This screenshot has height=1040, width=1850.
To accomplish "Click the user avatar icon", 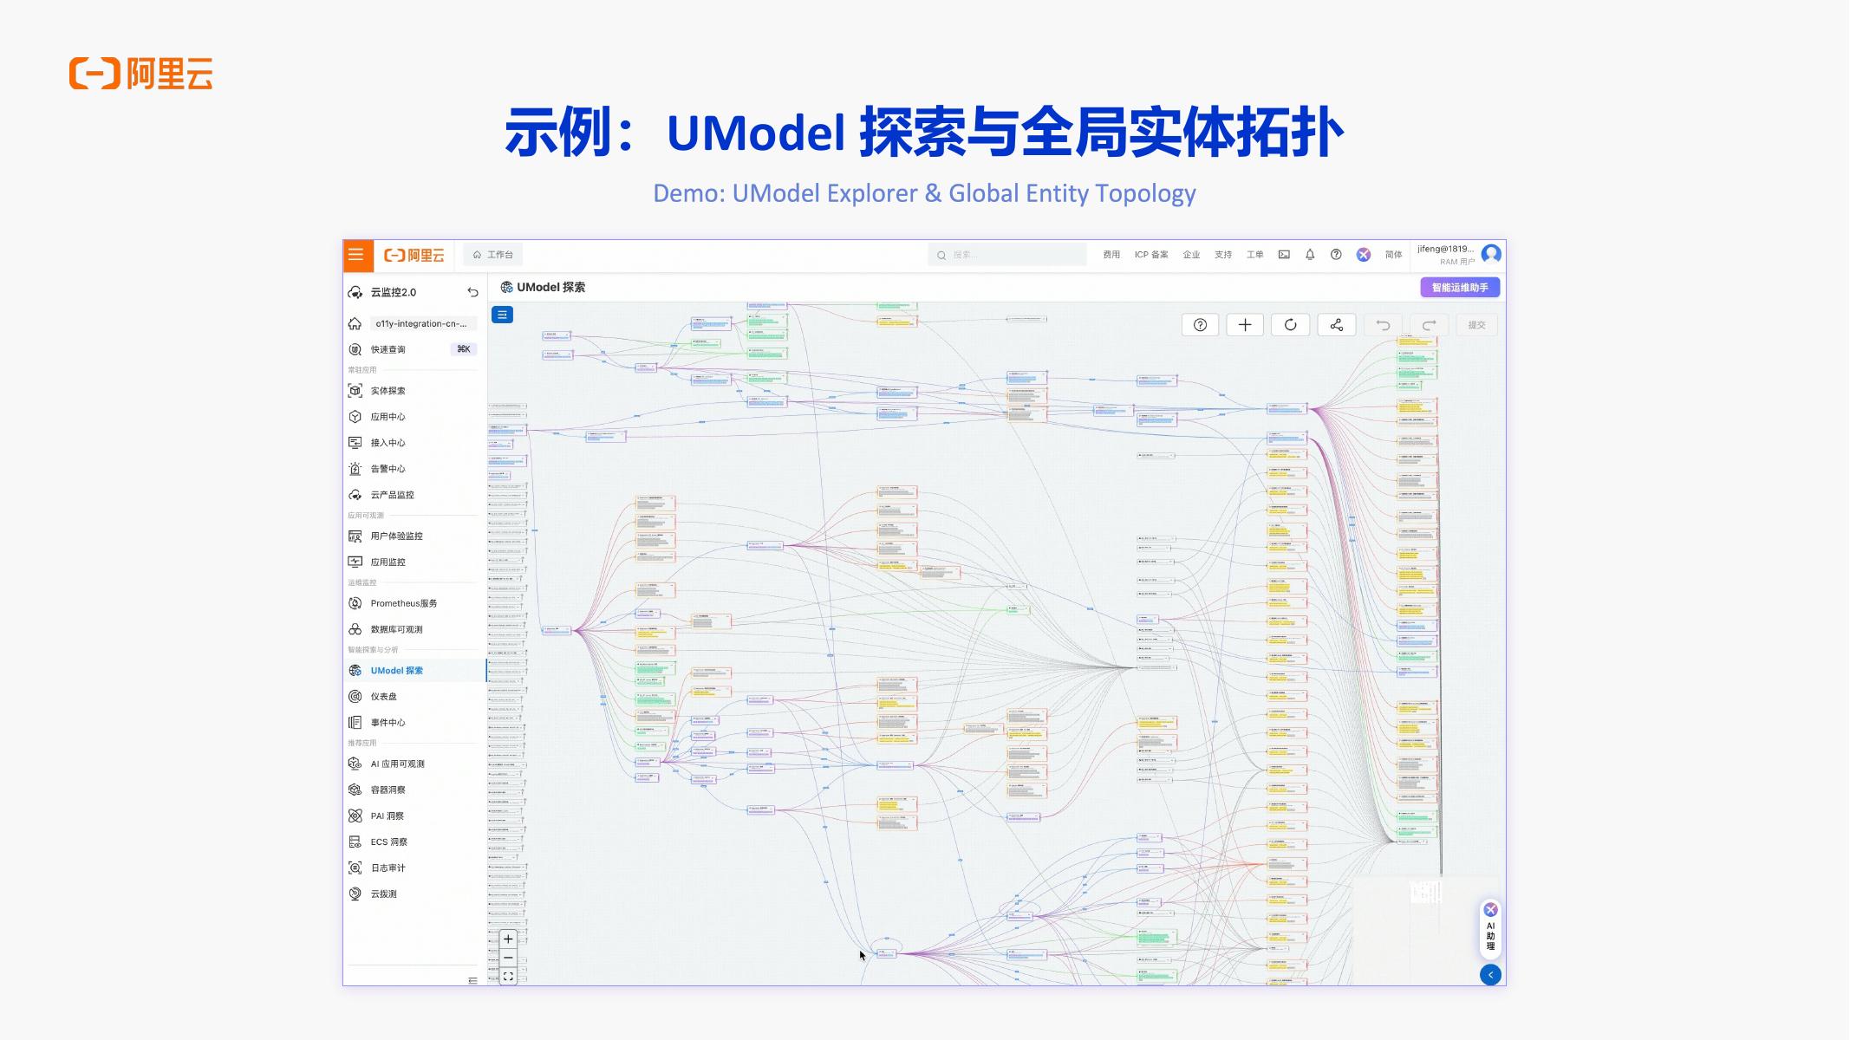I will (1491, 254).
